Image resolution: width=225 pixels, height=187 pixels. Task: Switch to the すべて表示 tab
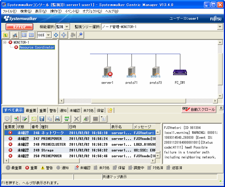tap(13, 110)
